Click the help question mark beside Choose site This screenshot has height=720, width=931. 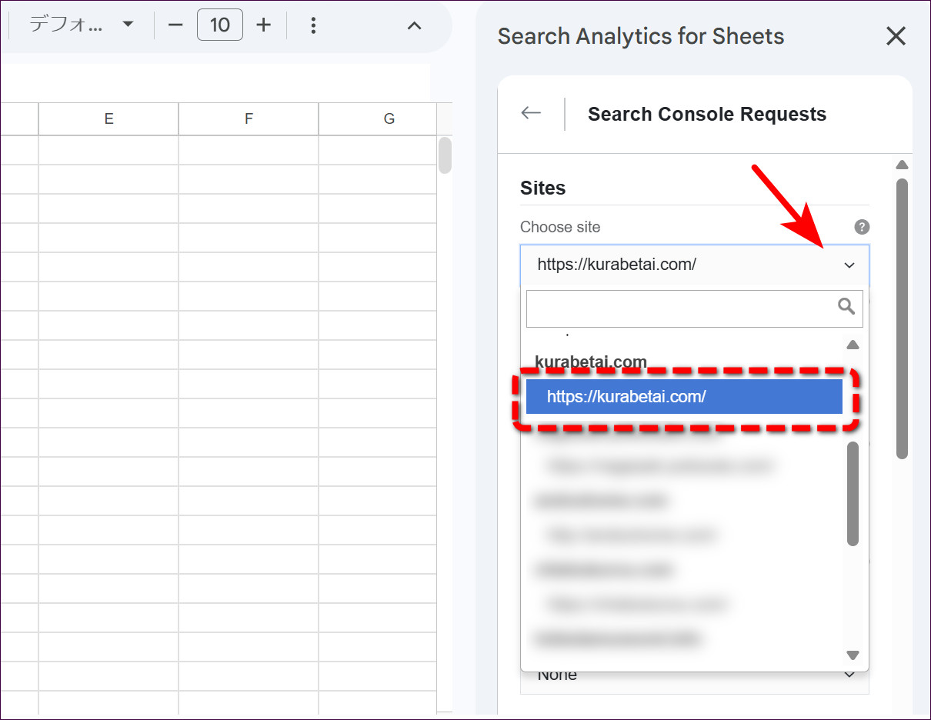[862, 227]
